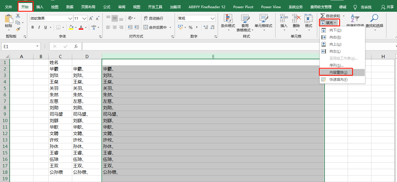
Task: Toggle Bottom Align for cells
Action: tap(121, 18)
